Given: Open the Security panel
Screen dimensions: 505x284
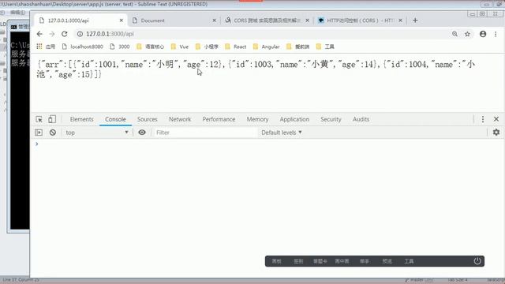Looking at the screenshot, I should [331, 119].
